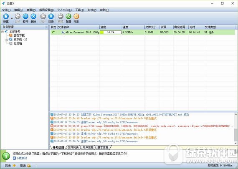Click the 网络 status icon in status bar
This screenshot has width=238, height=169.
pyautogui.click(x=14, y=166)
